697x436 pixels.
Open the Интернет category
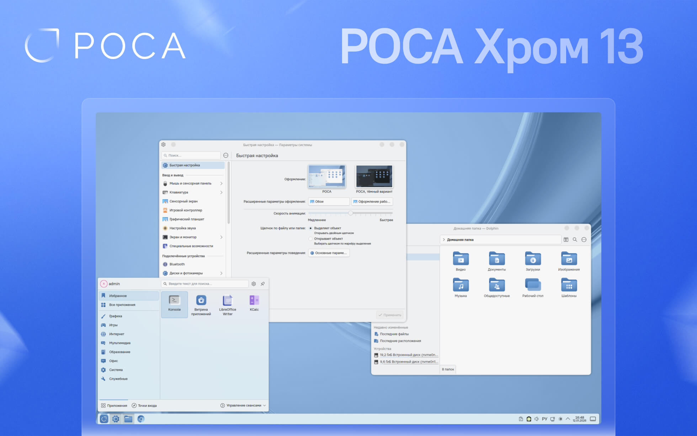(129, 334)
